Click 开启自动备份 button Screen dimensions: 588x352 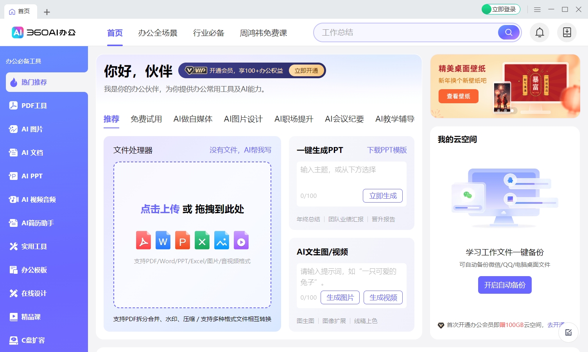tap(505, 285)
